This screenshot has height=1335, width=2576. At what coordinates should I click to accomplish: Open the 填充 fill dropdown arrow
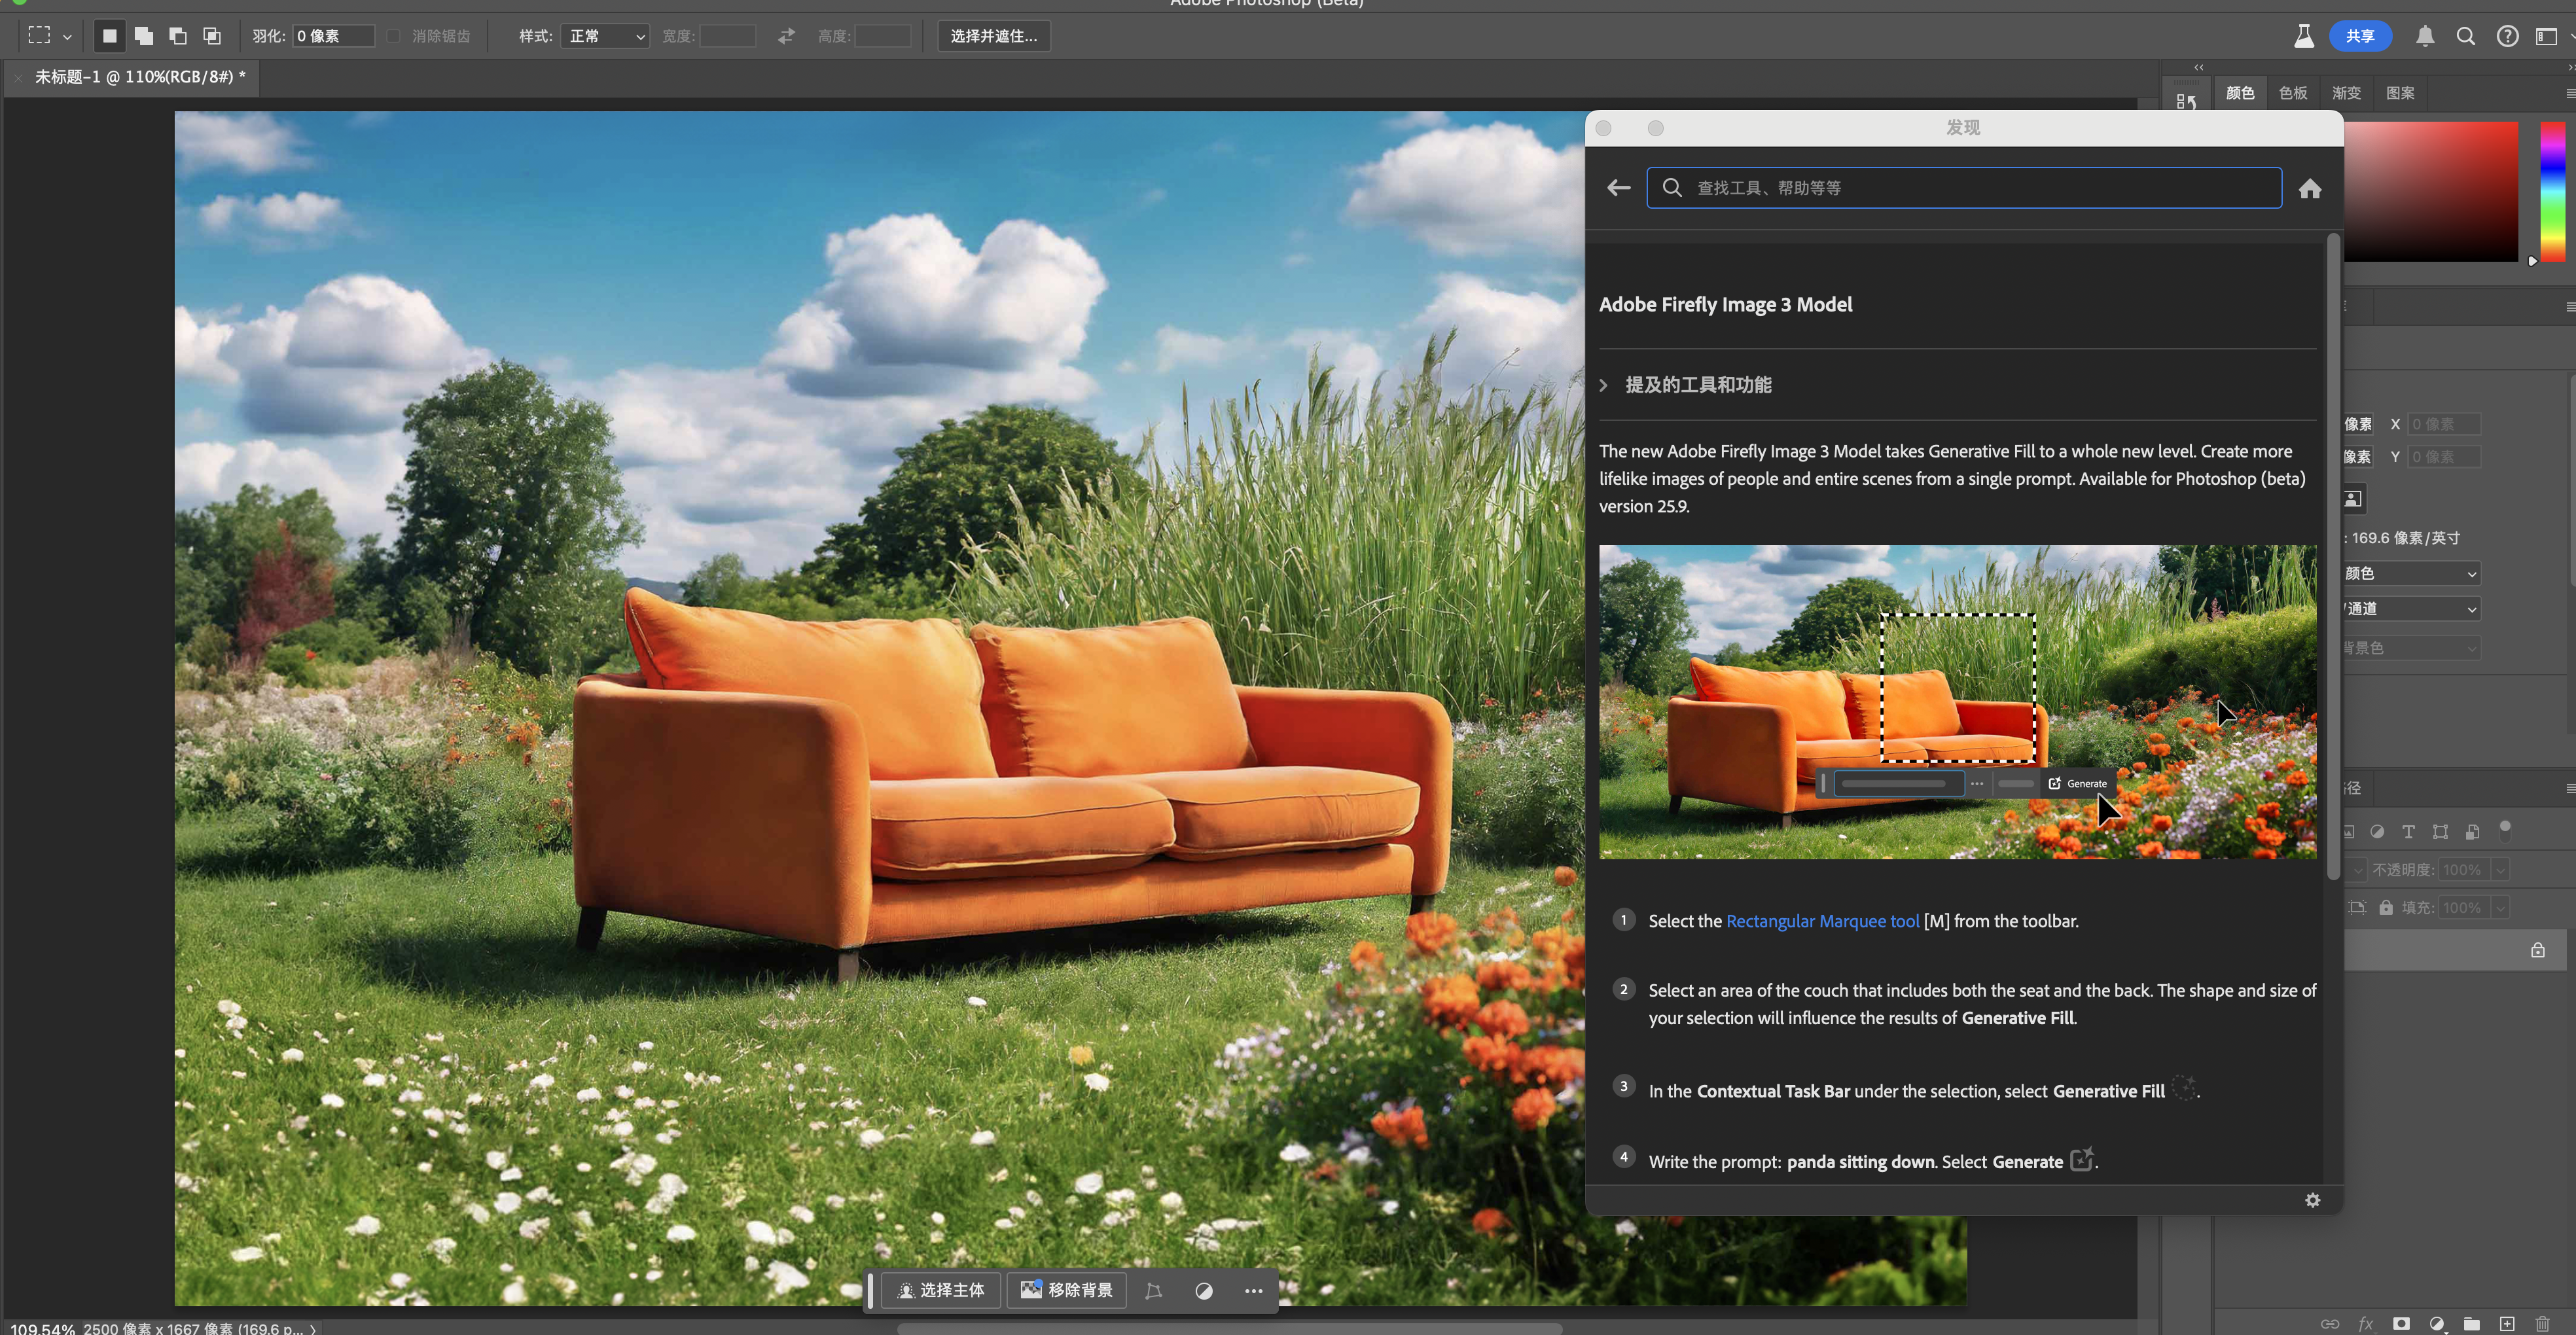pyautogui.click(x=2500, y=908)
